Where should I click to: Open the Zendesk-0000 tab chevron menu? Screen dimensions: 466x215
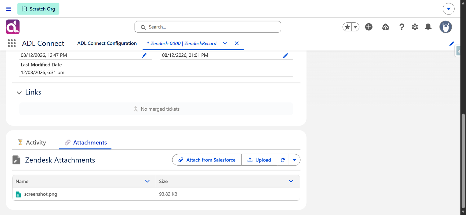pyautogui.click(x=225, y=43)
